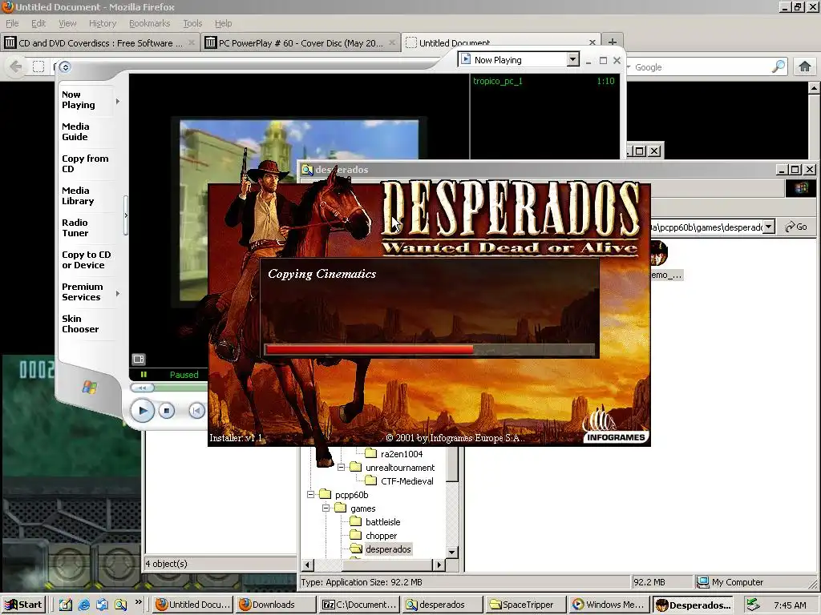This screenshot has height=615, width=821.
Task: Open Firefox File menu
Action: tap(12, 23)
